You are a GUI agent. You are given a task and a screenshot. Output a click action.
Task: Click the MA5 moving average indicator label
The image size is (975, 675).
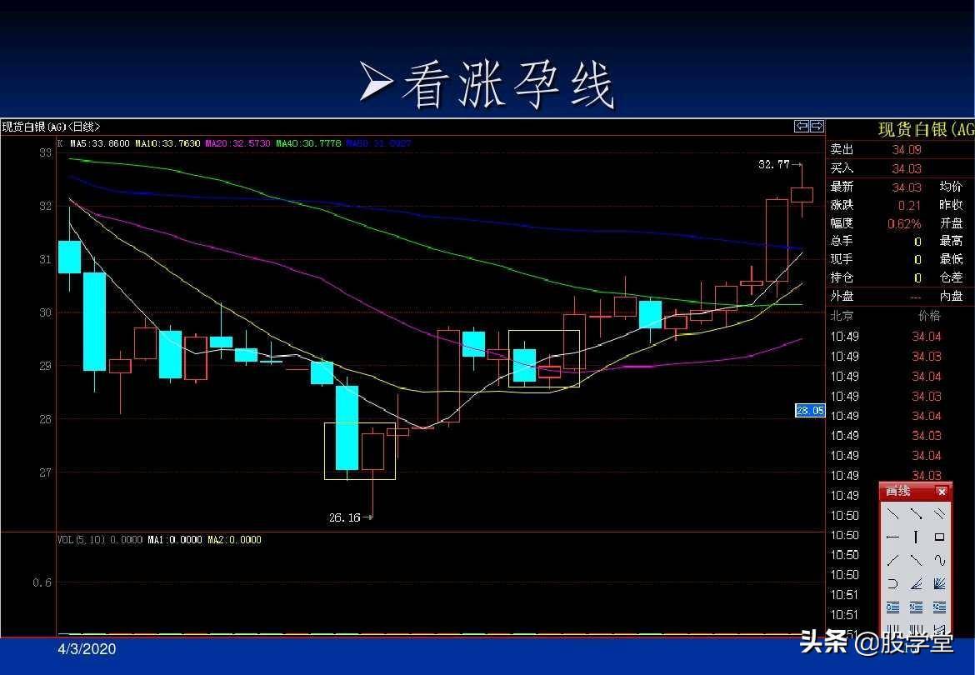pyautogui.click(x=99, y=143)
